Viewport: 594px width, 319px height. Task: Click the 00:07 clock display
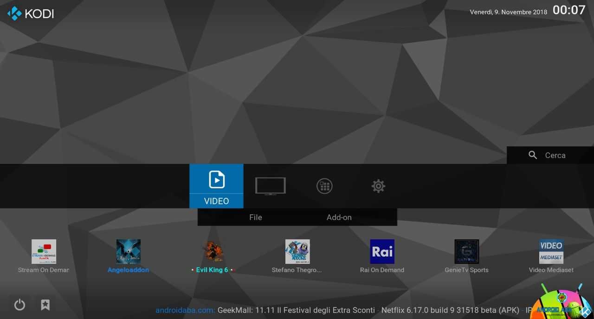569,10
